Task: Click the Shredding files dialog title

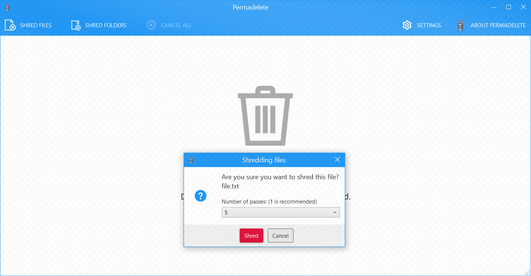Action: pos(264,160)
